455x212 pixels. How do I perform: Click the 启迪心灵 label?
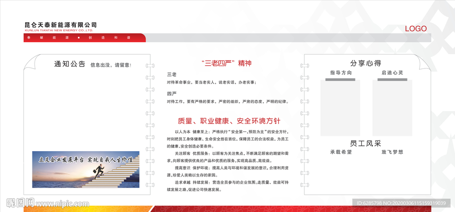(x=392, y=72)
